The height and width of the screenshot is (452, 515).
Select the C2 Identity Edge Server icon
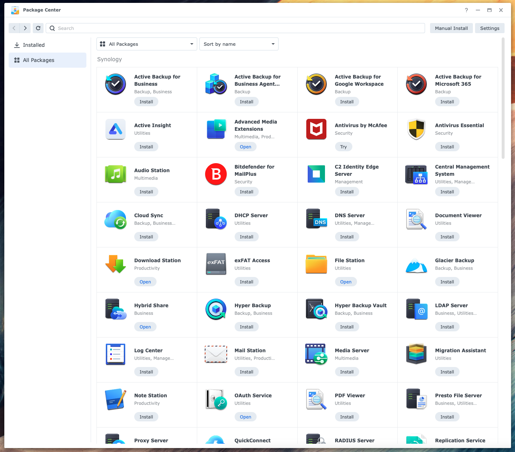(316, 174)
